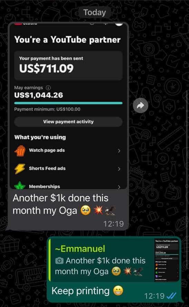The height and width of the screenshot is (307, 189).
Task: Click the teal earnings progress bar
Action: click(x=68, y=103)
